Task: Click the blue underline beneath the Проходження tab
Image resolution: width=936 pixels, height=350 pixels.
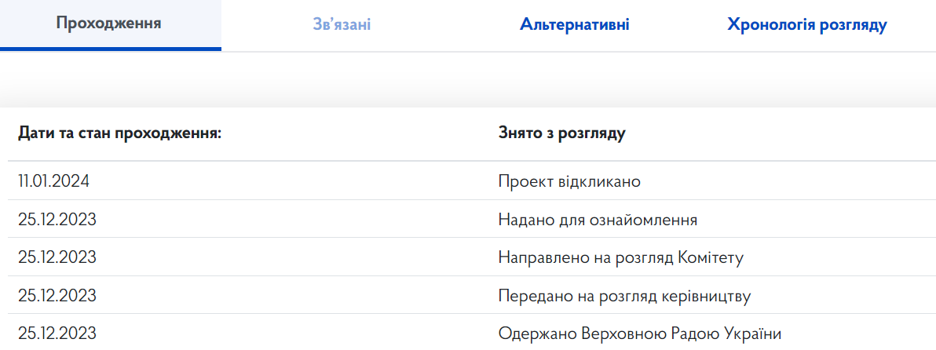Action: point(111,49)
